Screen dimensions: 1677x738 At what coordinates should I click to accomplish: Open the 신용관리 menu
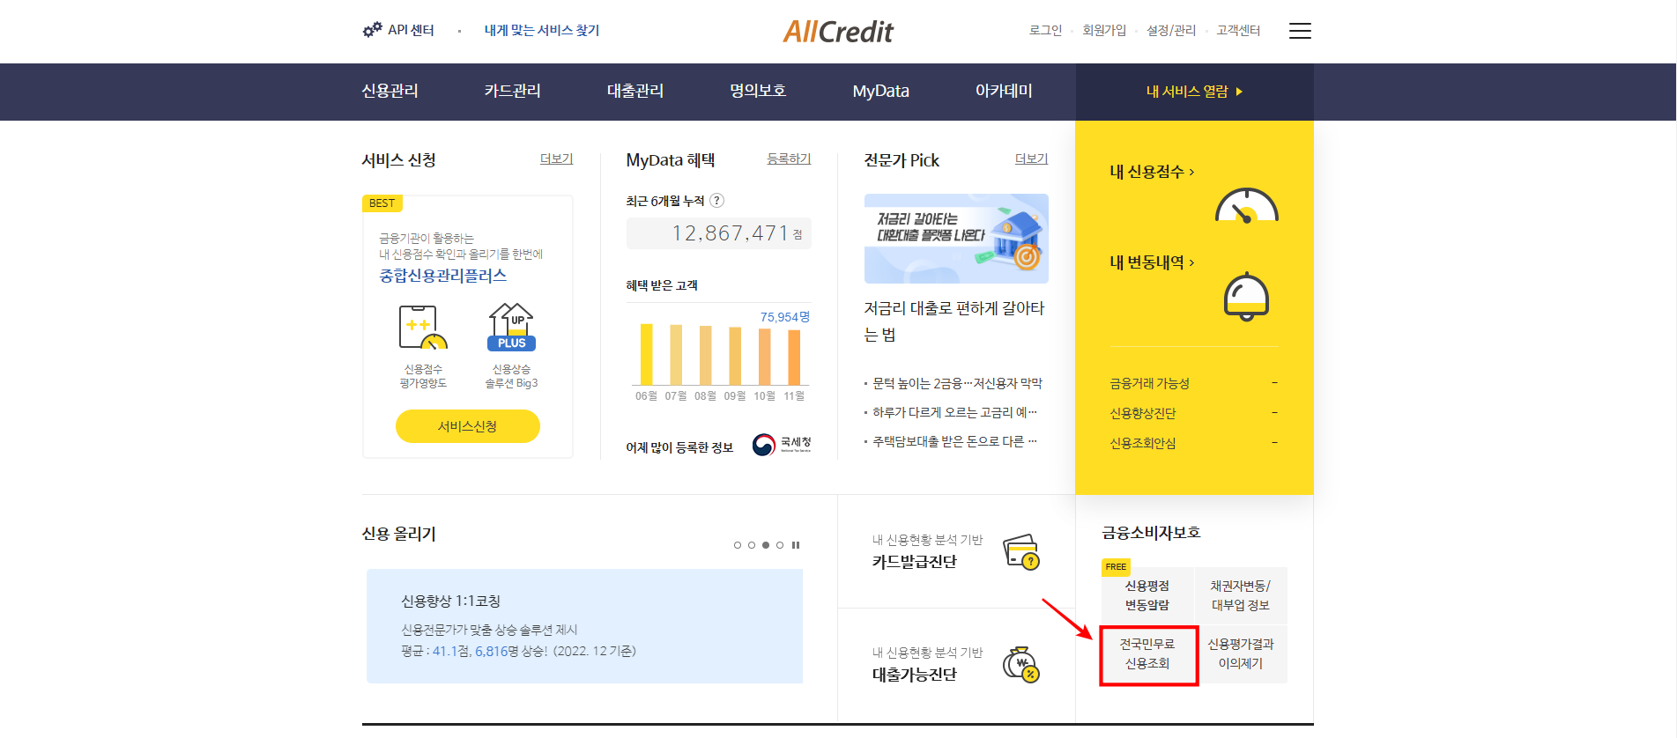pyautogui.click(x=390, y=91)
